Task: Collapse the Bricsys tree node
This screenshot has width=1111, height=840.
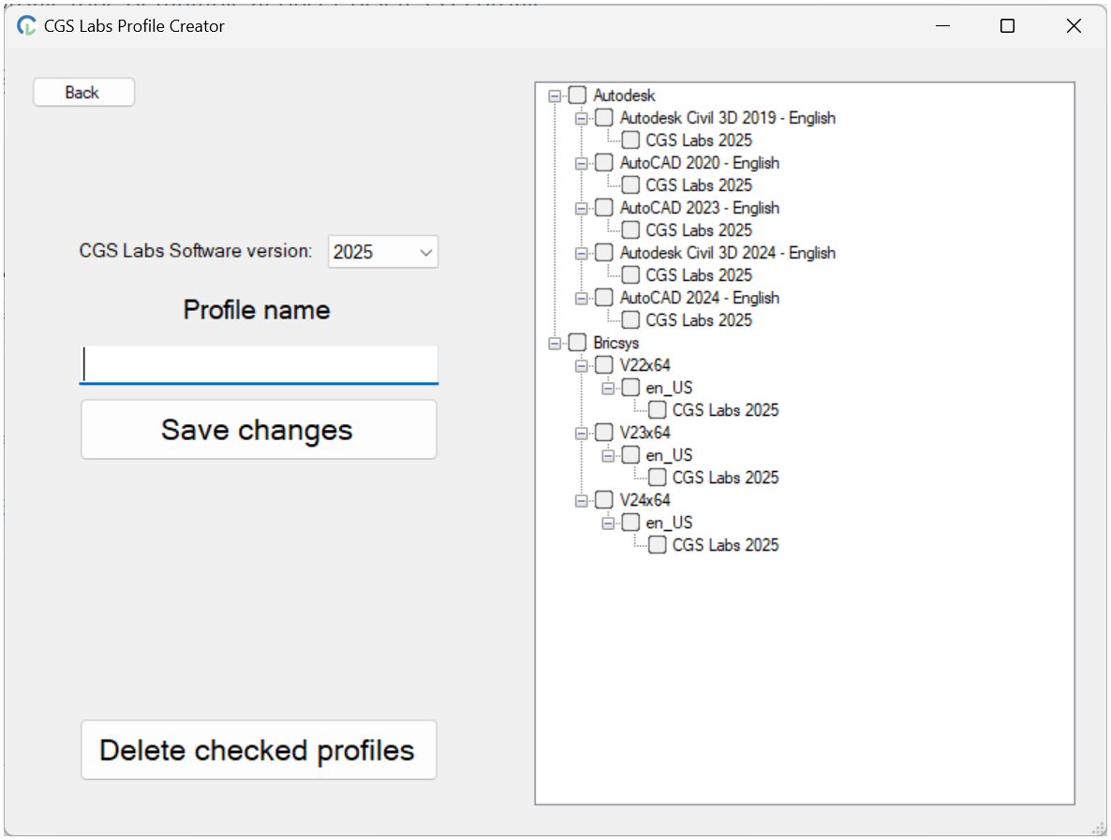Action: pyautogui.click(x=555, y=343)
